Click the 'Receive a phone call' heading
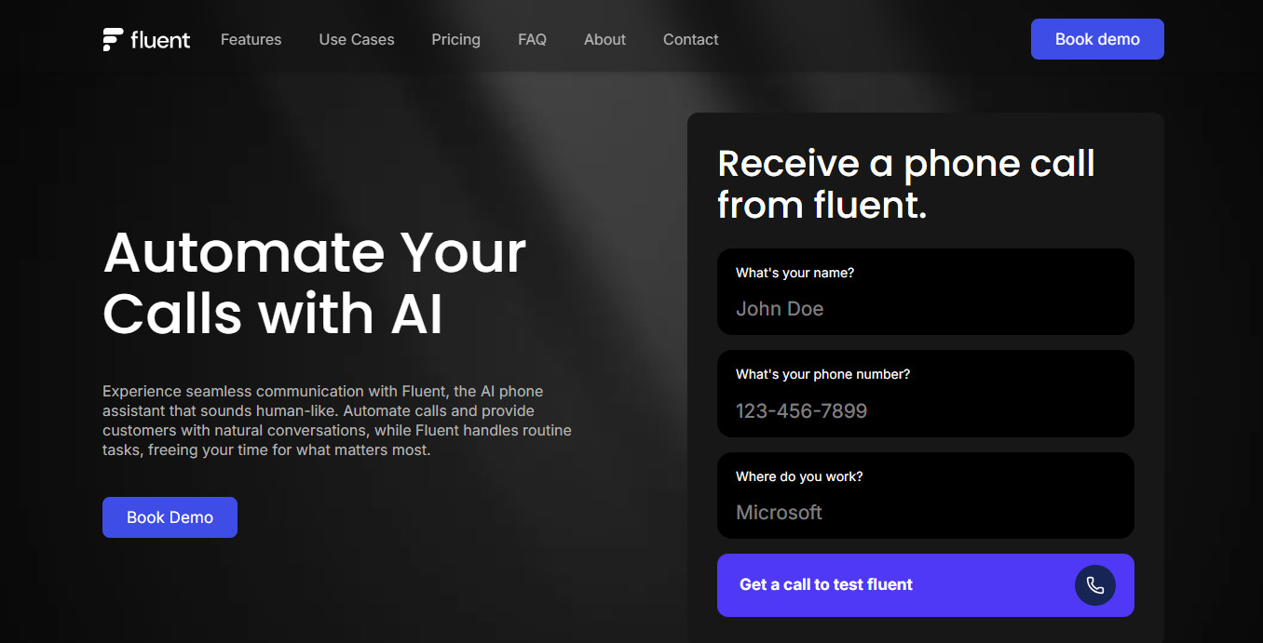Viewport: 1263px width, 643px height. (x=905, y=183)
